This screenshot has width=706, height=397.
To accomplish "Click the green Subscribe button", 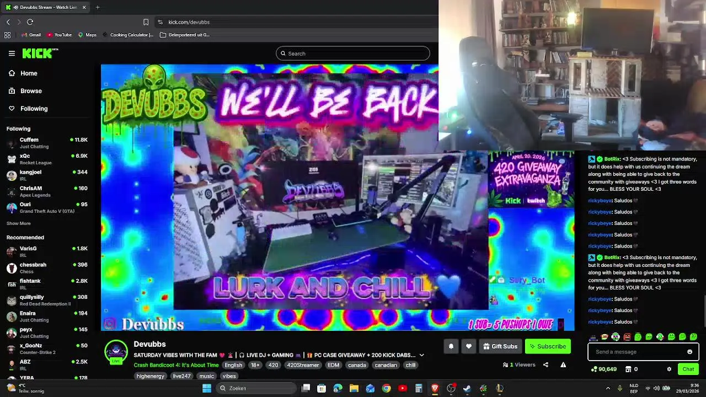I will 548,346.
